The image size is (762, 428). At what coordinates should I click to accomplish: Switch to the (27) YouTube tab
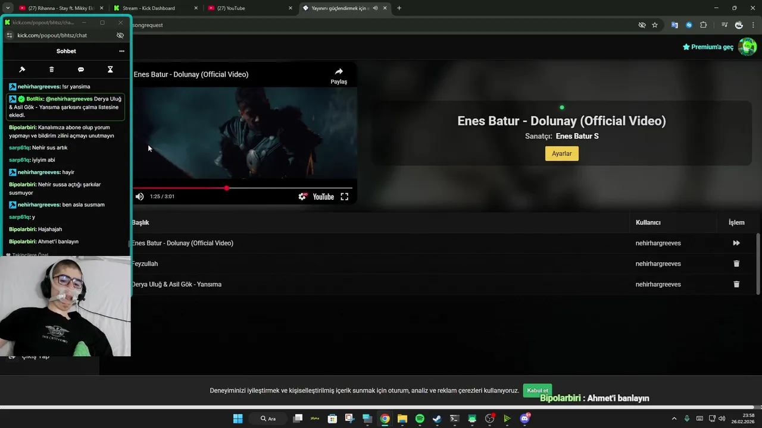[250, 8]
